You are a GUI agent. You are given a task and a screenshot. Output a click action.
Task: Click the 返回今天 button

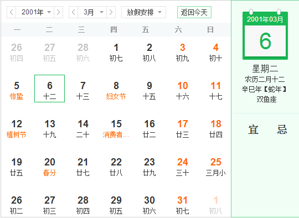194,12
